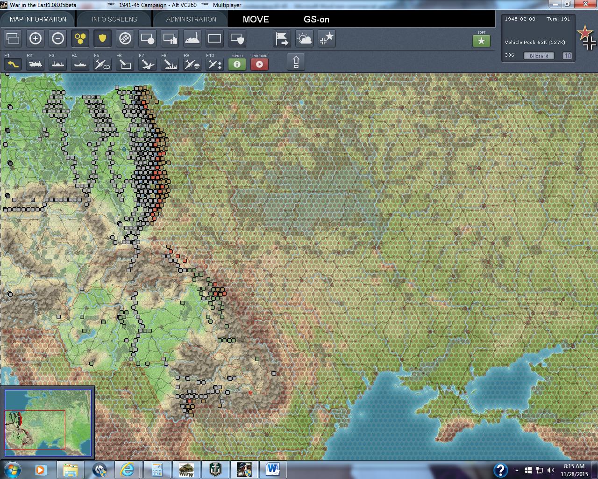598x479 pixels.
Task: Click the turn date 1945-02-08 text
Action: pos(520,19)
